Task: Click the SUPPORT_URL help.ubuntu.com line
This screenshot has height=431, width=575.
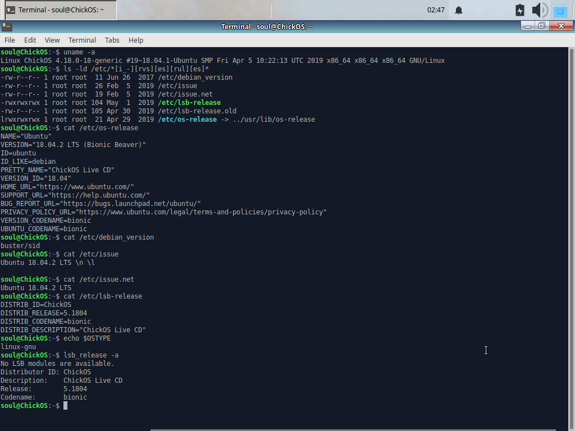Action: 75,195
